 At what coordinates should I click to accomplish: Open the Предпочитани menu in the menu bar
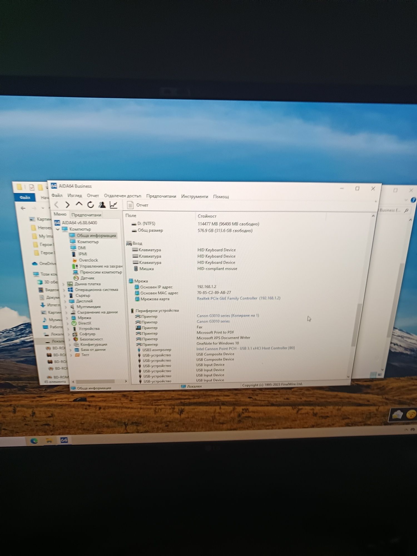(161, 196)
